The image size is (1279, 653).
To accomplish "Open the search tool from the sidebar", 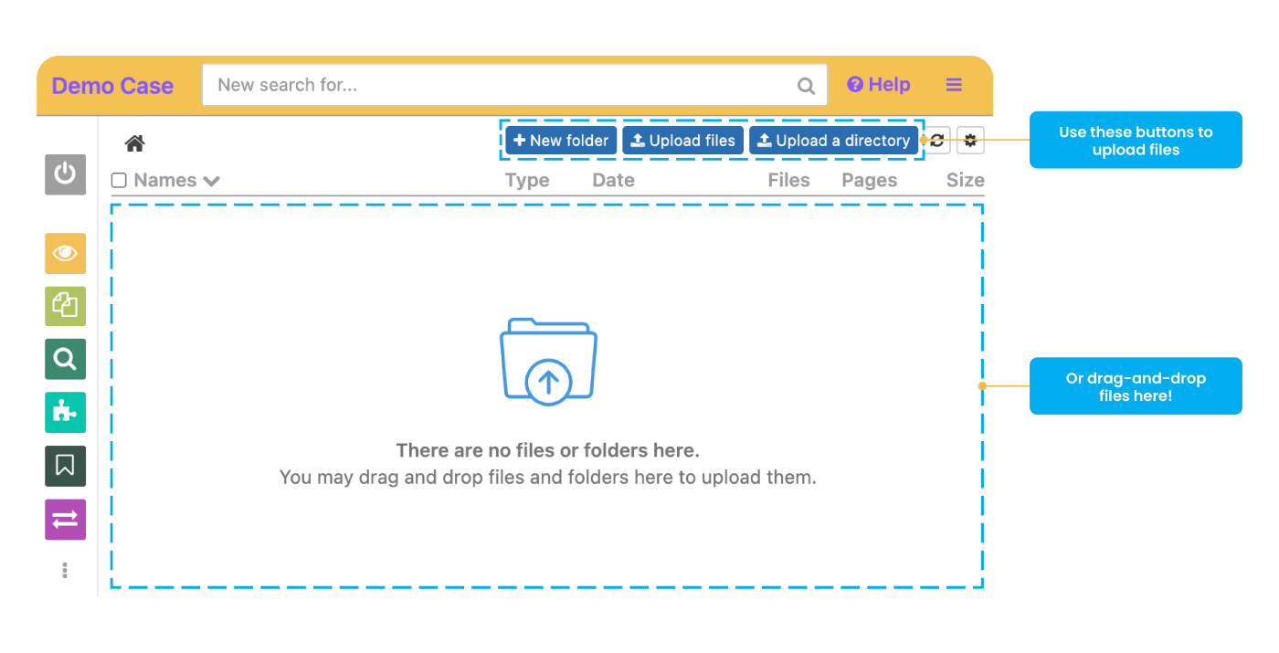I will click(x=65, y=359).
